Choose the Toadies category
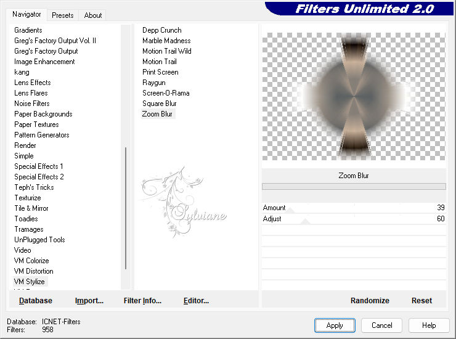Image resolution: width=456 pixels, height=339 pixels. pos(26,219)
